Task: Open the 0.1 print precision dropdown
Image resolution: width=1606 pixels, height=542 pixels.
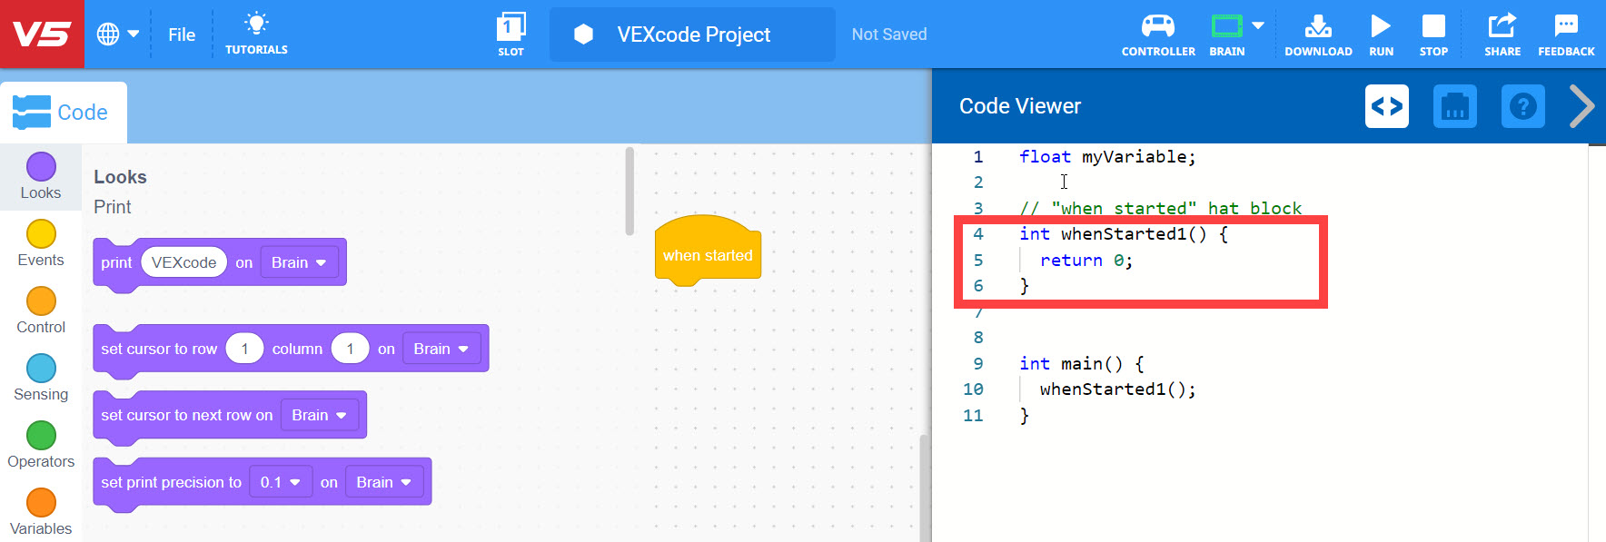Action: pyautogui.click(x=280, y=482)
